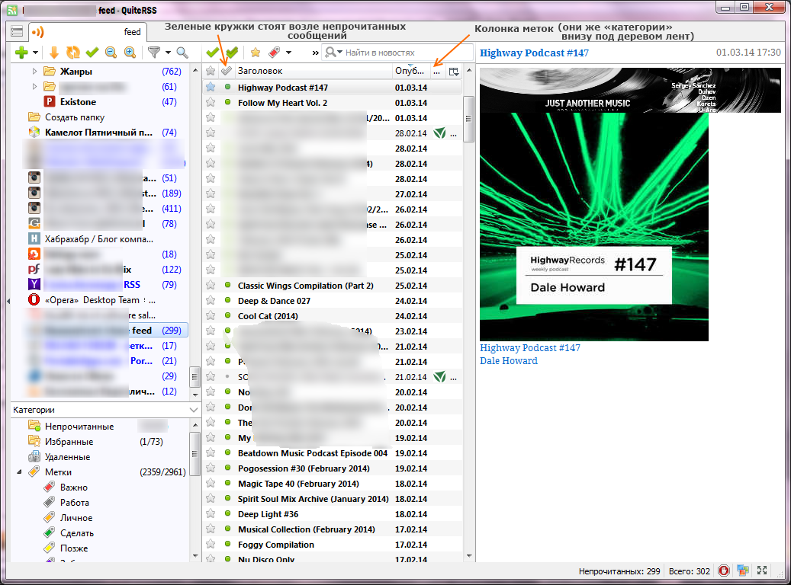Viewport: 791px width, 585px height.
Task: Click the Highway Podcast #147 link below the image
Action: 529,347
